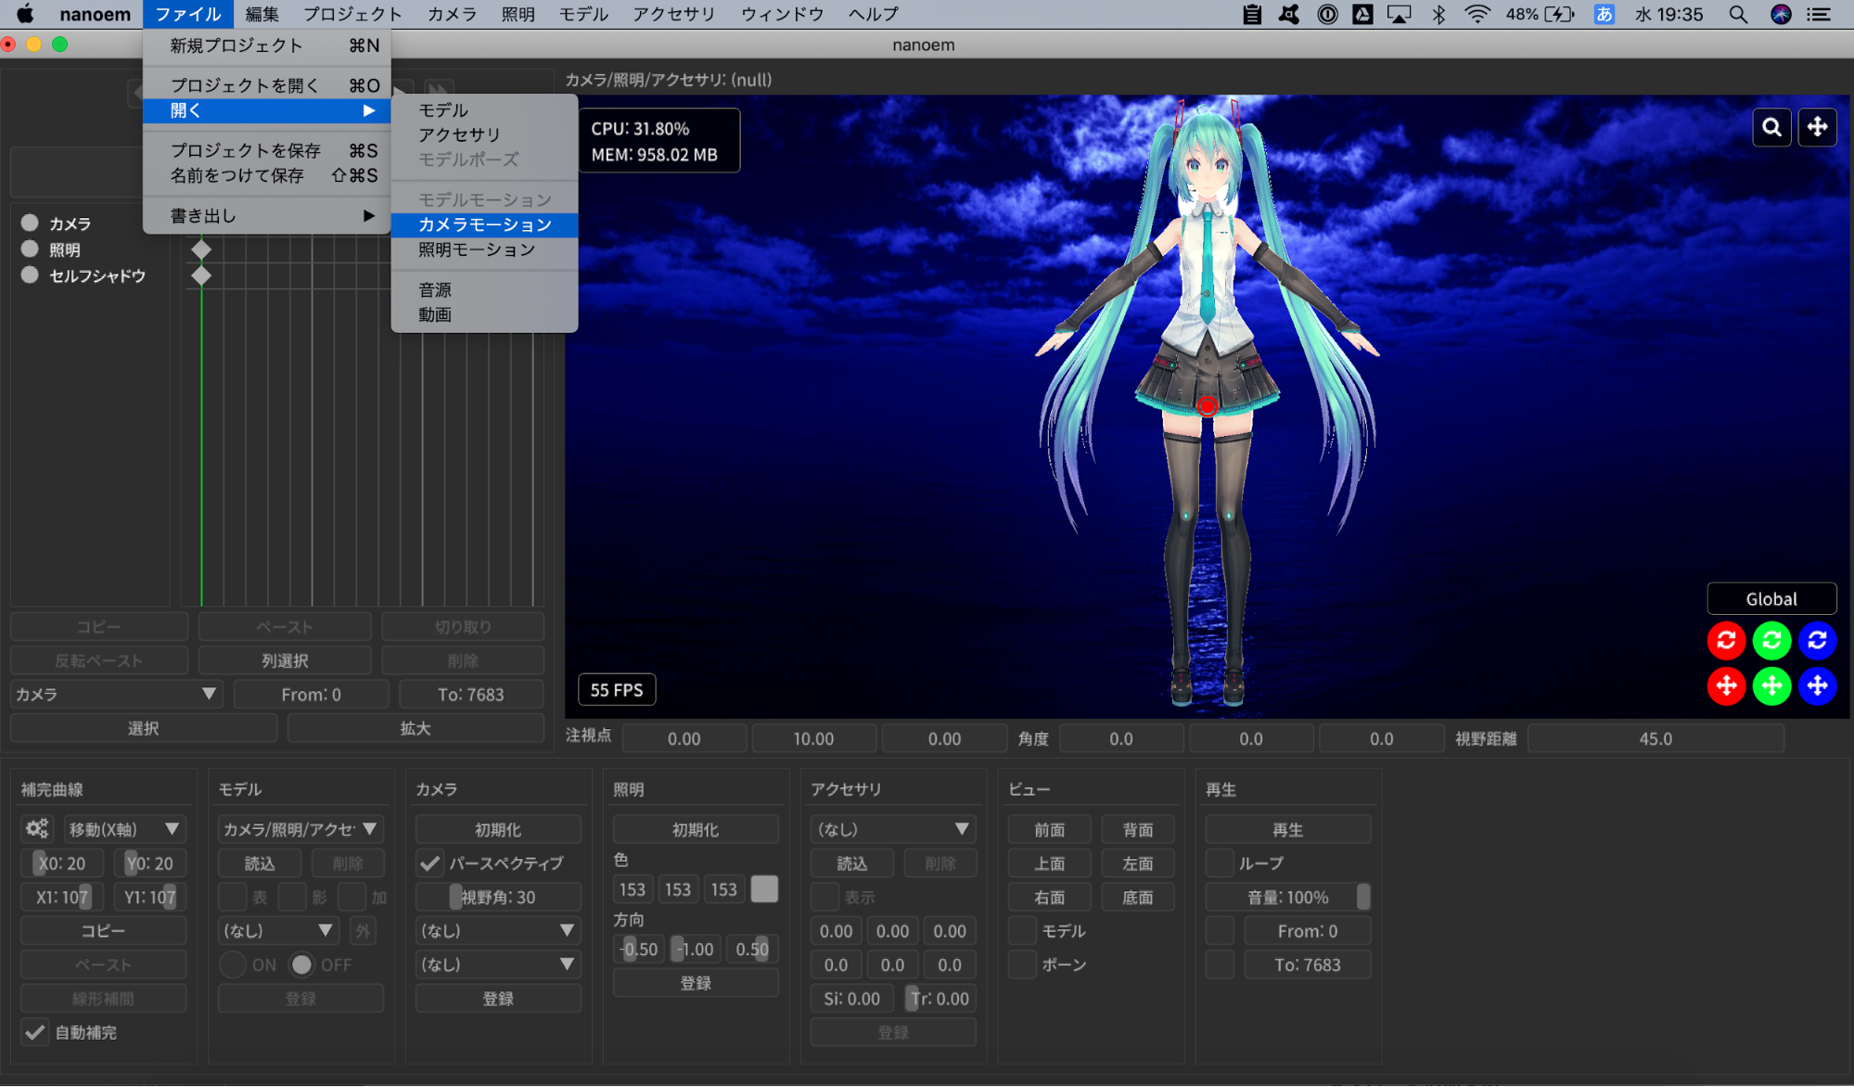Click 初期化 button in カメラ panel
The width and height of the screenshot is (1854, 1087).
pos(498,829)
